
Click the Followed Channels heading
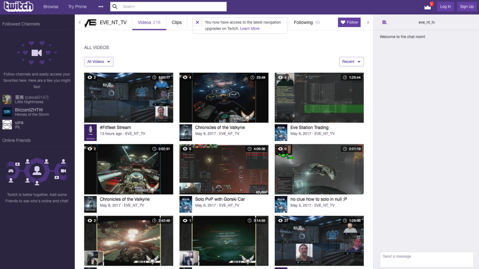21,24
